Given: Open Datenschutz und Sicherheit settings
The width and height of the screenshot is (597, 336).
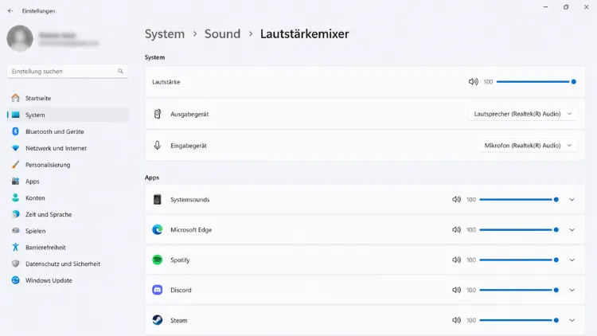Looking at the screenshot, I should pyautogui.click(x=68, y=264).
